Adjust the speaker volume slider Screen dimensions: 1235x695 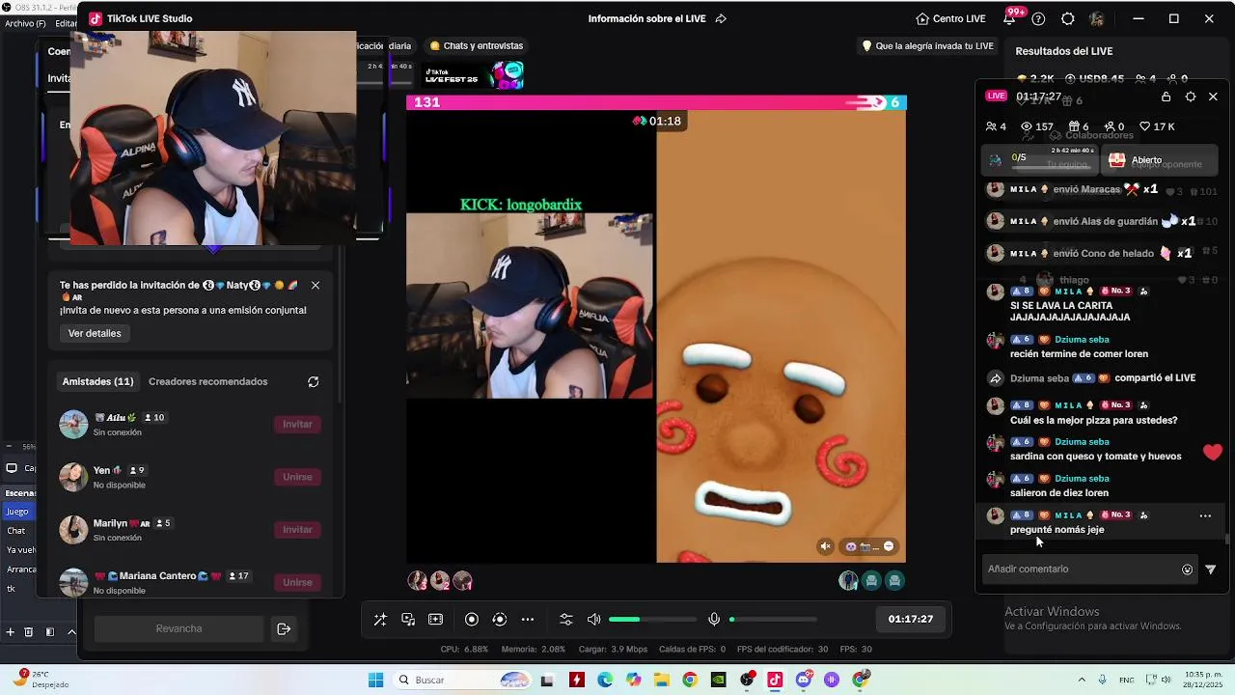point(652,620)
